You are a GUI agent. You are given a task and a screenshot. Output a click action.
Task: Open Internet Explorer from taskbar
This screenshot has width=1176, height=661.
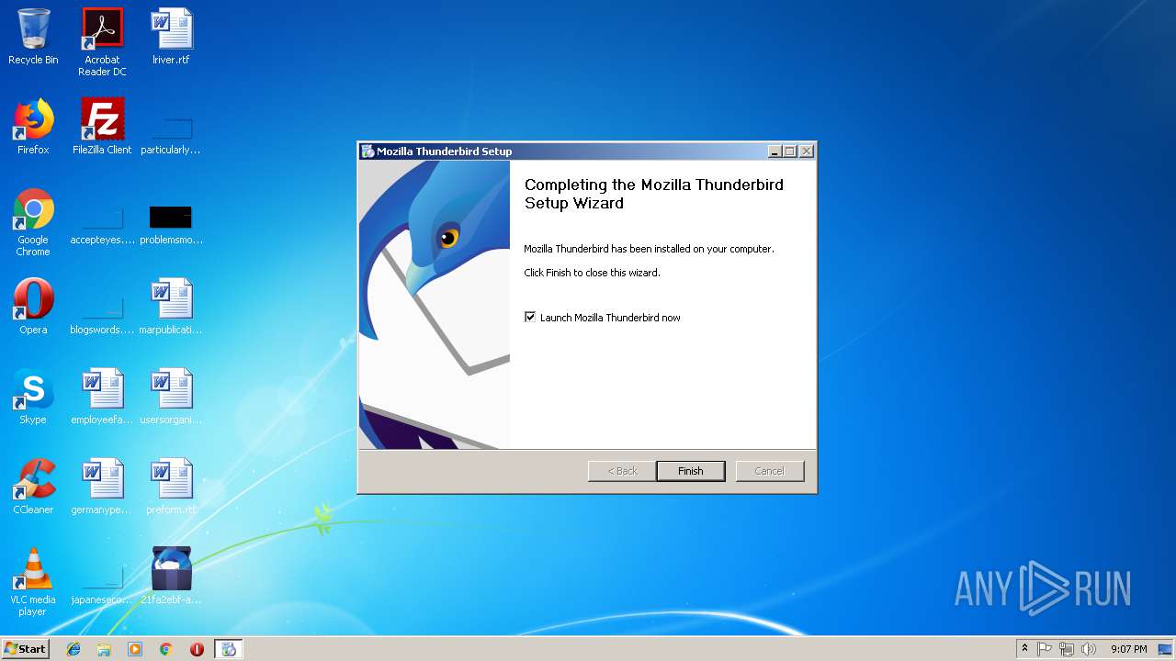point(73,649)
